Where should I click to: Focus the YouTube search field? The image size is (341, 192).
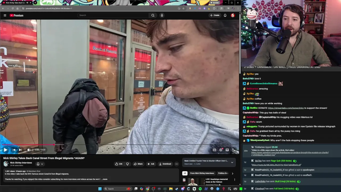tap(113, 15)
